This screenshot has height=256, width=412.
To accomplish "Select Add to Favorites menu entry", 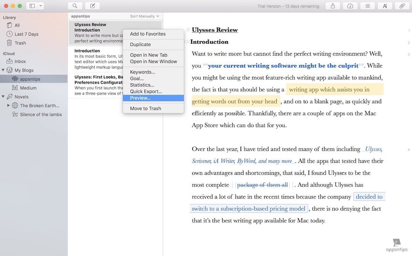I will [x=148, y=34].
